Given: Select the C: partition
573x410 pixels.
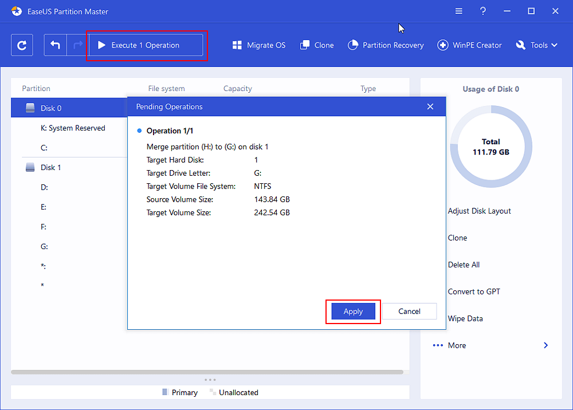Looking at the screenshot, I should 44,148.
